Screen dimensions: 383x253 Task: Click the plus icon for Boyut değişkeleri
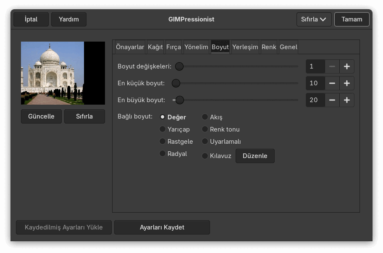pyautogui.click(x=346, y=66)
